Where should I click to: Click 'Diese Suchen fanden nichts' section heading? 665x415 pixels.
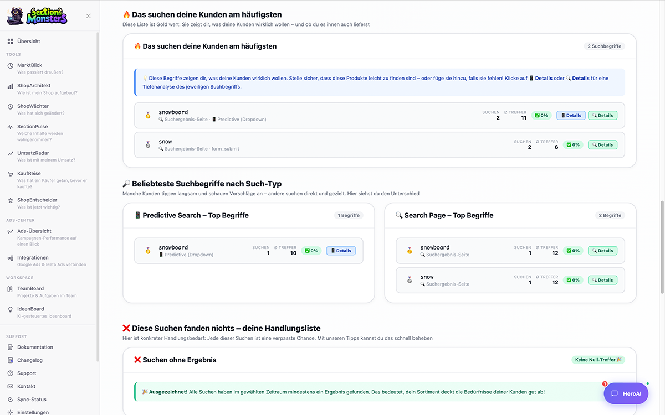click(x=221, y=328)
